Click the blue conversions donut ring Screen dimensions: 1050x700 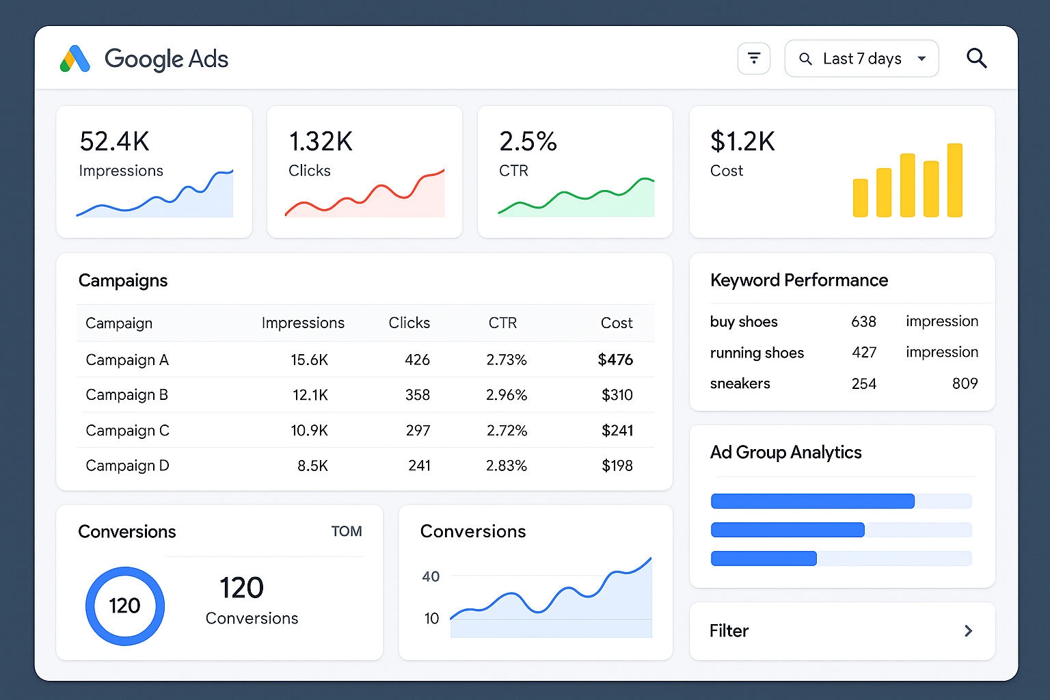[x=125, y=606]
